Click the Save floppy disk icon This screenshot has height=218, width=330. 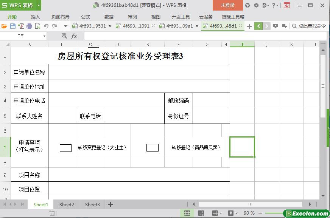click(13, 26)
